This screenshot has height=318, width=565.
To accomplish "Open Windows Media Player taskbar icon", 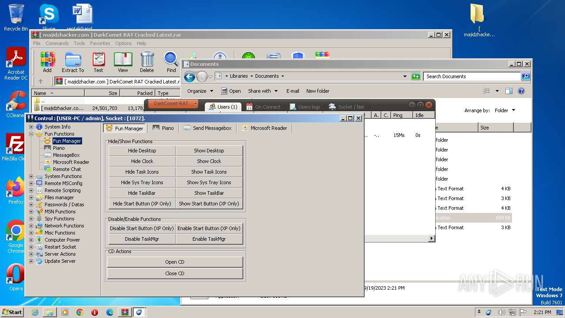I will [x=65, y=312].
